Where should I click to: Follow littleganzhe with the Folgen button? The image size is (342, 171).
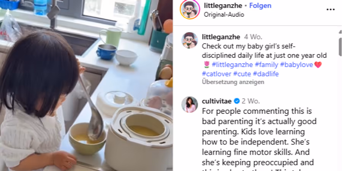[260, 6]
